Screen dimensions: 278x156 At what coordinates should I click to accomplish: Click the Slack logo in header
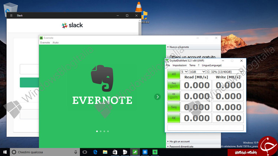72,25
